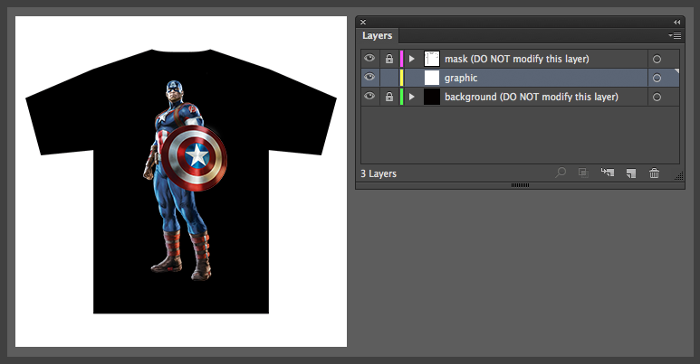Collapse the panel with double-arrow icon

[x=676, y=22]
